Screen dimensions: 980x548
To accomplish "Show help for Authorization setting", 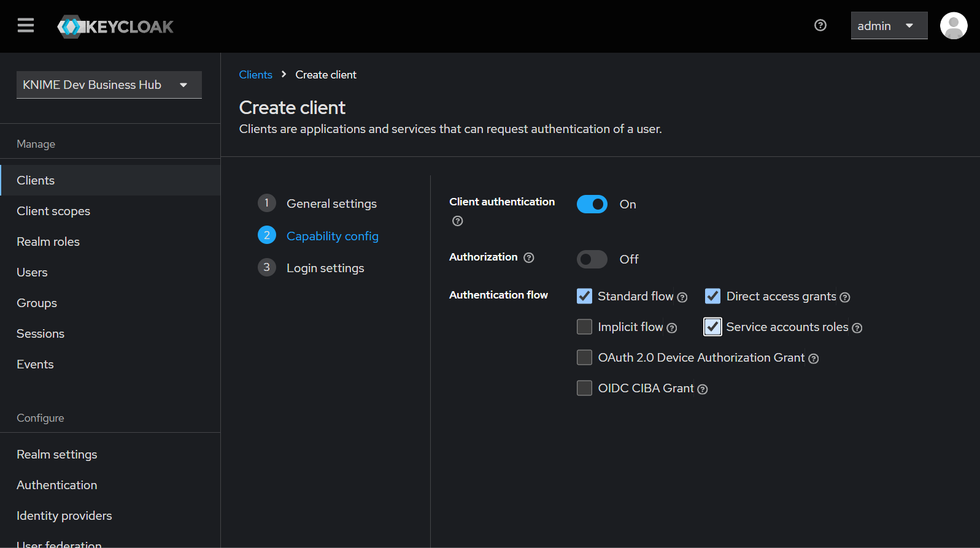I will pyautogui.click(x=529, y=257).
